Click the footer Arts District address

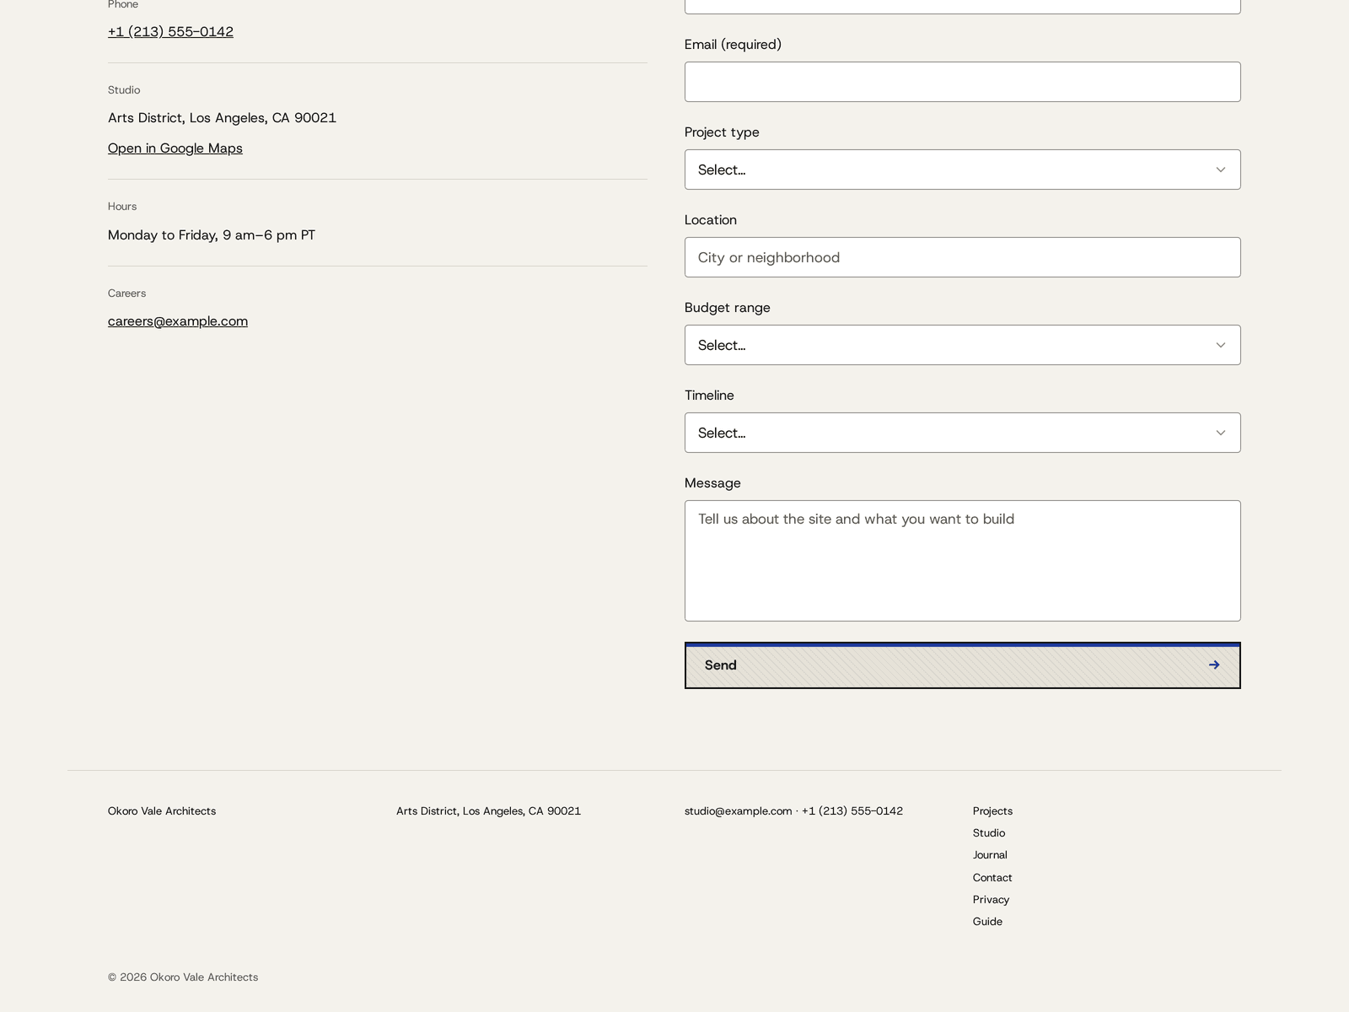488,811
